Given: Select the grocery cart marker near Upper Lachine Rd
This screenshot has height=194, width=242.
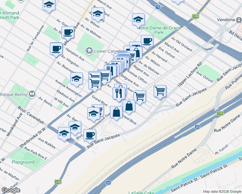Looking at the screenshot, I should coord(160,92).
